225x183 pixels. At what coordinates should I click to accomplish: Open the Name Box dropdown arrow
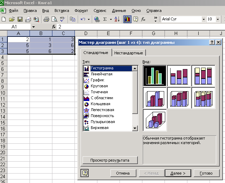pos(33,27)
